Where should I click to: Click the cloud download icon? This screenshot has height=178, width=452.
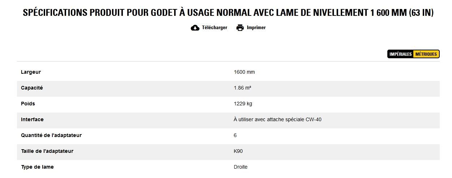(x=195, y=28)
